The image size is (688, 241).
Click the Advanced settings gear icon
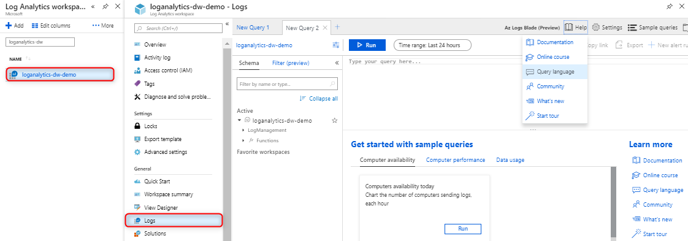click(x=137, y=152)
